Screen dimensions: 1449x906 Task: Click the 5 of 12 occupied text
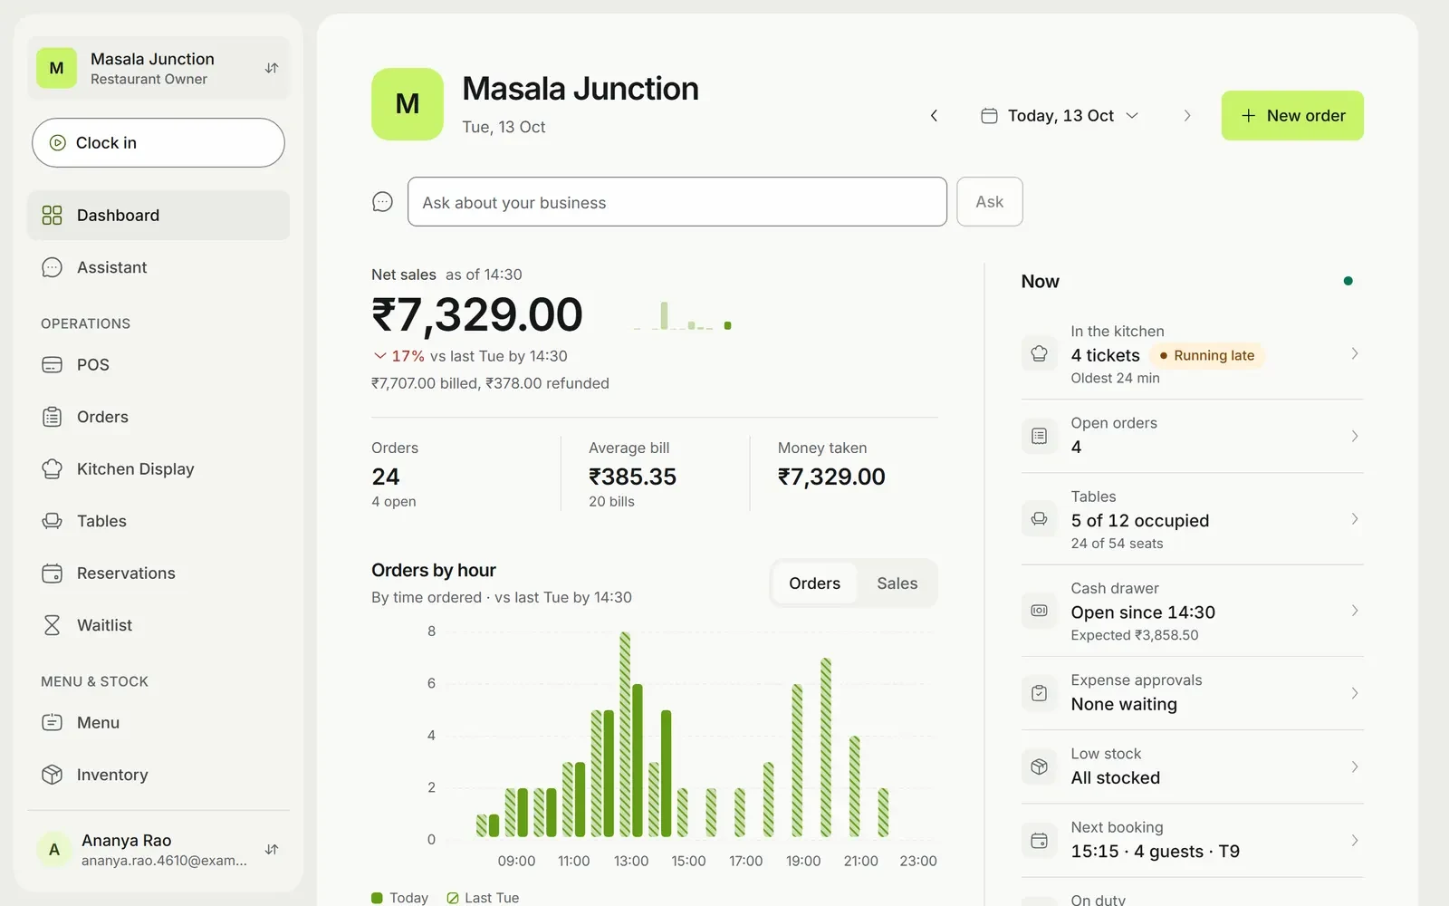(x=1140, y=520)
